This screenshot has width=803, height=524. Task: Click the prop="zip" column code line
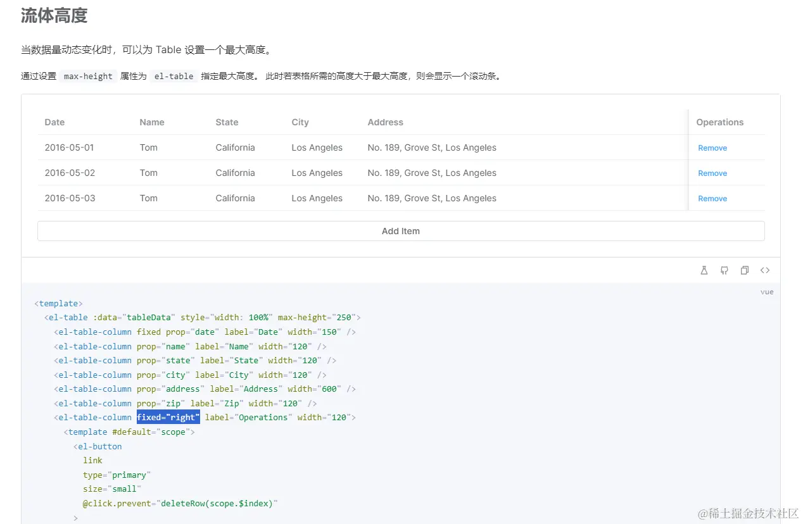[x=186, y=403]
